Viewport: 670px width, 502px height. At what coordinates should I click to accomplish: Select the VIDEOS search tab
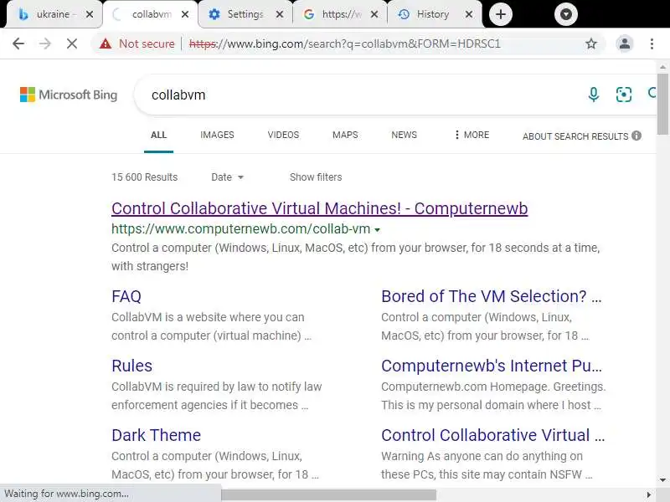283,135
